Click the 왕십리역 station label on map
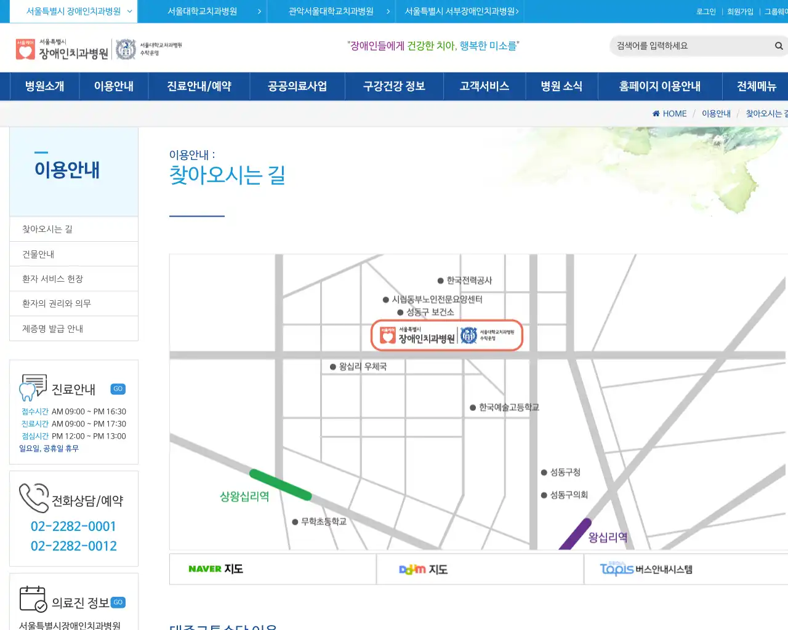 click(608, 538)
